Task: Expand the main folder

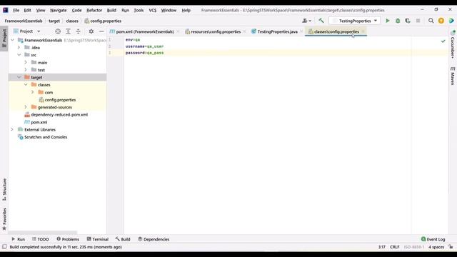Action: [26, 62]
